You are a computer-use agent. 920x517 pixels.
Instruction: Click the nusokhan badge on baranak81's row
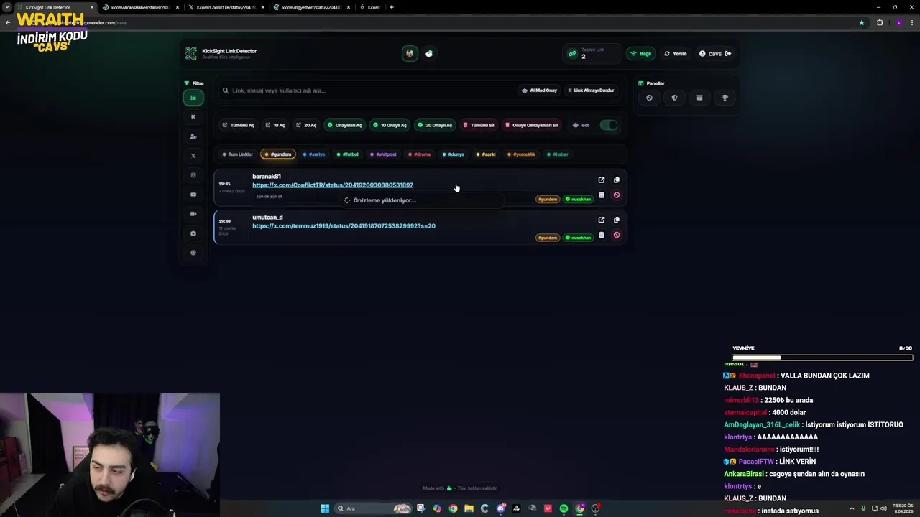pos(578,199)
